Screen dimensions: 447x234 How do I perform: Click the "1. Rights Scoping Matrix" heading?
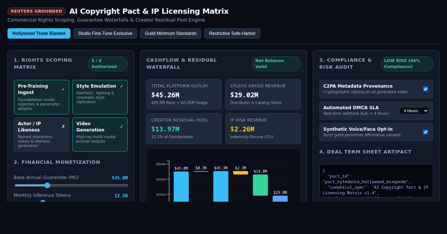pyautogui.click(x=43, y=64)
